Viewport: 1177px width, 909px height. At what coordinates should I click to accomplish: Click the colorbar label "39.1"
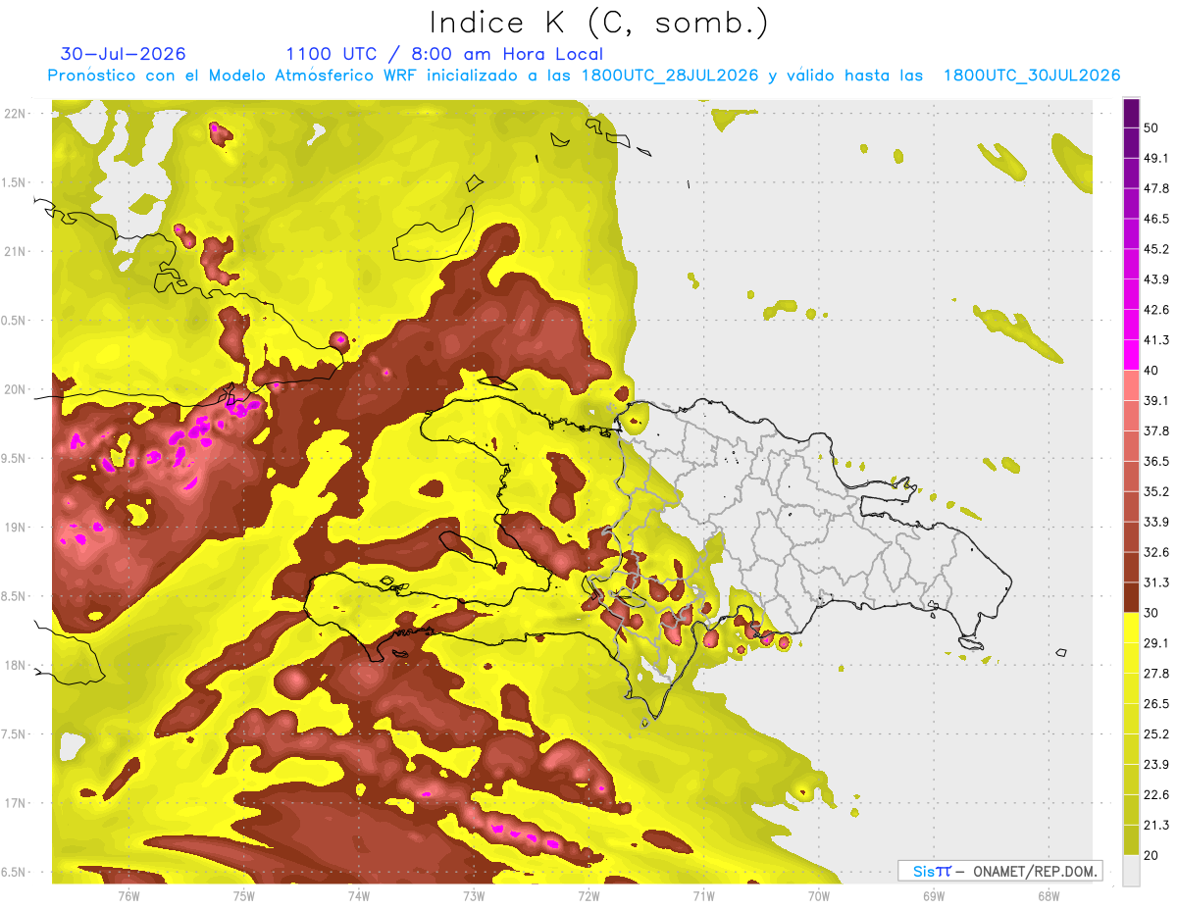(x=1155, y=401)
